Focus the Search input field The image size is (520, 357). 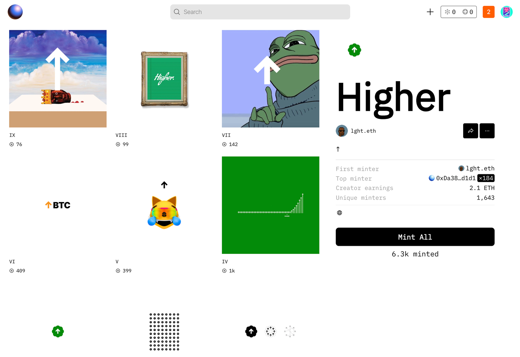(x=260, y=12)
